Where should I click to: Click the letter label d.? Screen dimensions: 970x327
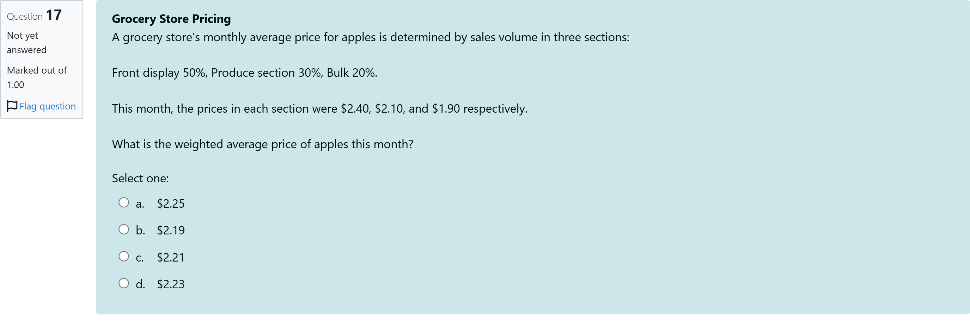click(x=140, y=284)
